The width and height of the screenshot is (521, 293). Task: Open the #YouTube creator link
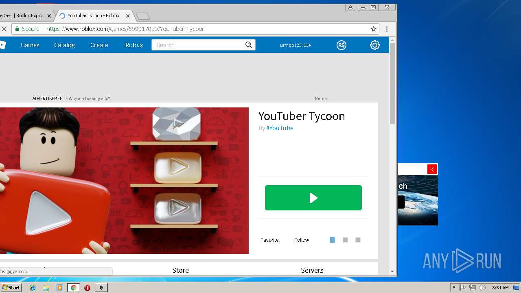280,128
